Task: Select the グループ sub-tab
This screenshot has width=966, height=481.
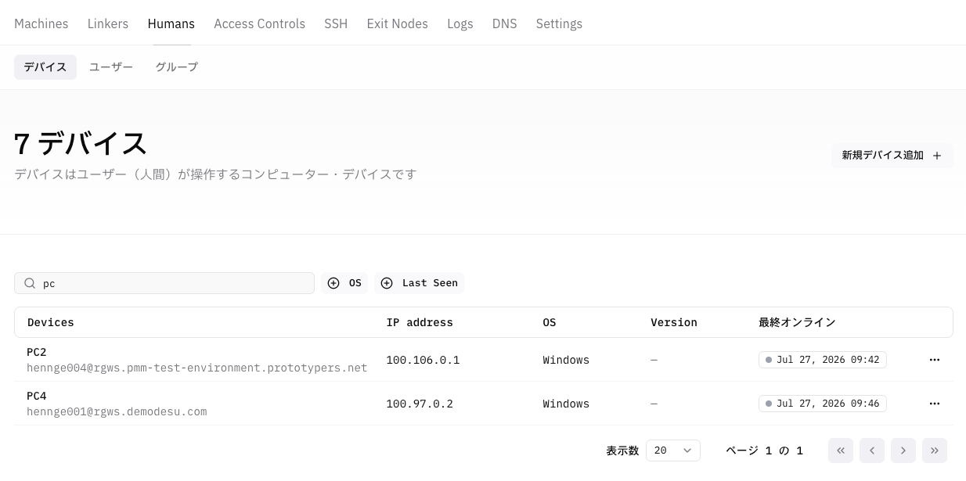Action: [x=177, y=67]
